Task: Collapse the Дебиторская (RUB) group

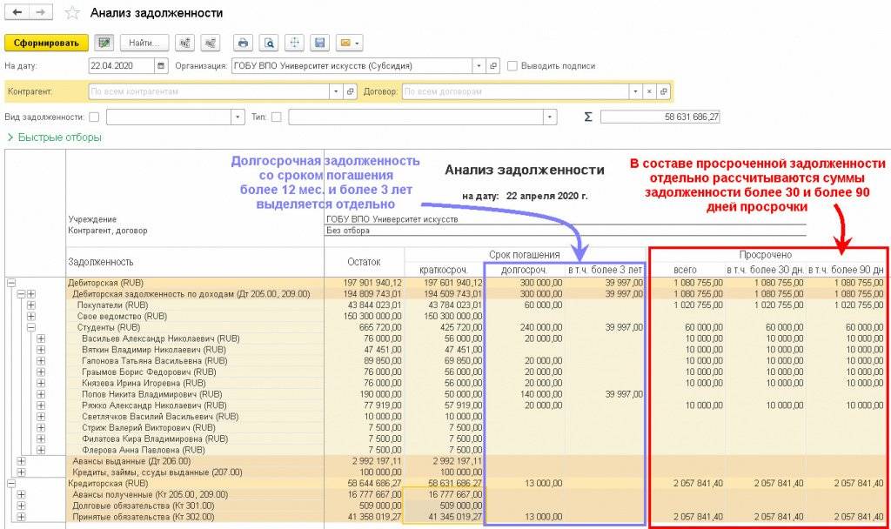Action: coord(11,283)
